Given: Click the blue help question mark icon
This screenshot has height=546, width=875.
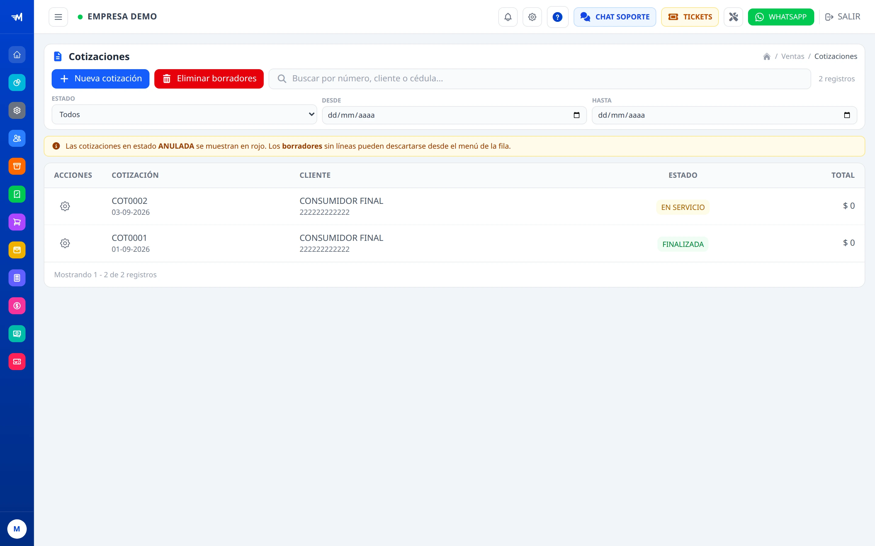Looking at the screenshot, I should 557,17.
